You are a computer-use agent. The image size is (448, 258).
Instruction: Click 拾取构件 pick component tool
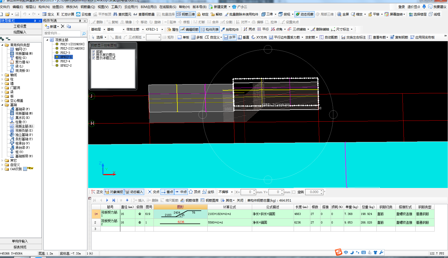tap(230, 29)
